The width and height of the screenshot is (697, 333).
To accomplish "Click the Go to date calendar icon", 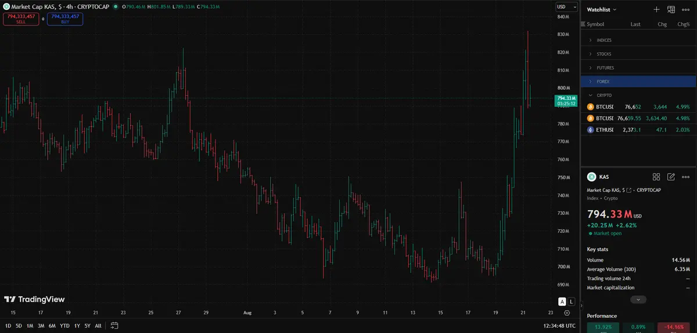I will click(114, 325).
